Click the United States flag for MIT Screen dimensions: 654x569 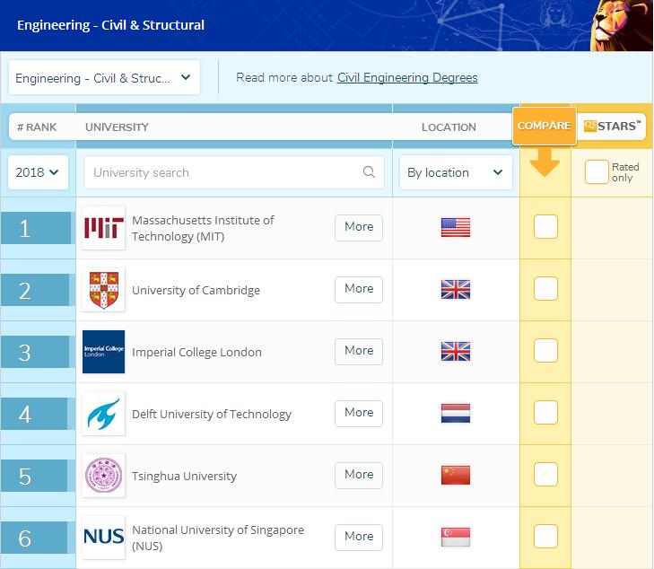(x=456, y=228)
